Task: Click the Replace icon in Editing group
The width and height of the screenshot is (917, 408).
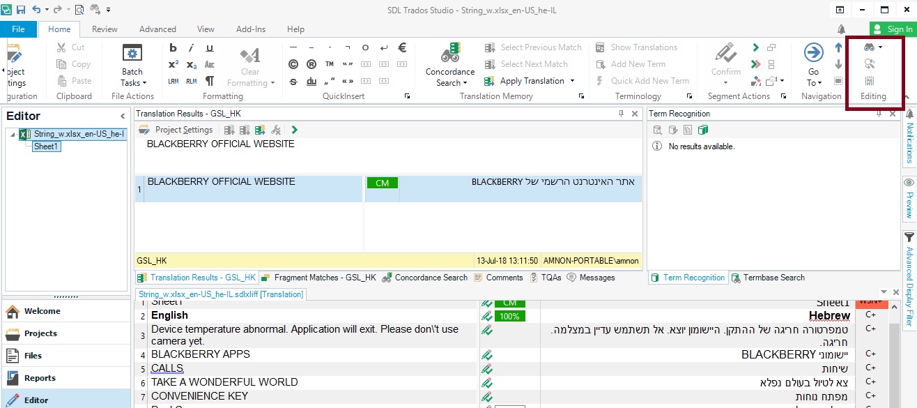Action: click(x=870, y=63)
